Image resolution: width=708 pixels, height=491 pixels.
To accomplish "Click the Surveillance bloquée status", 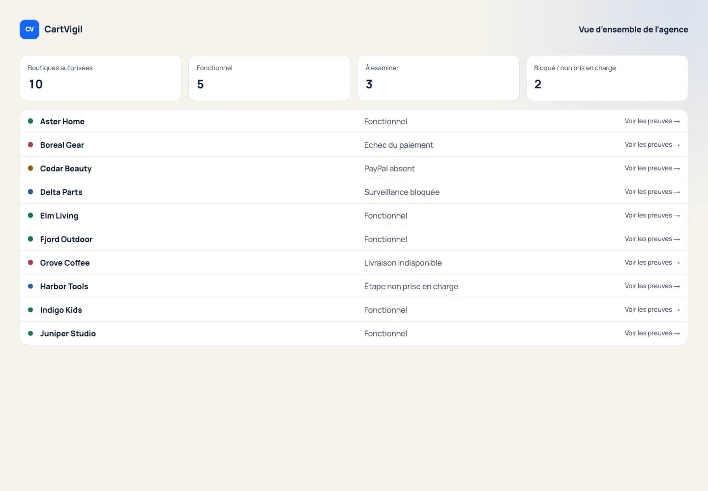I will tap(402, 192).
